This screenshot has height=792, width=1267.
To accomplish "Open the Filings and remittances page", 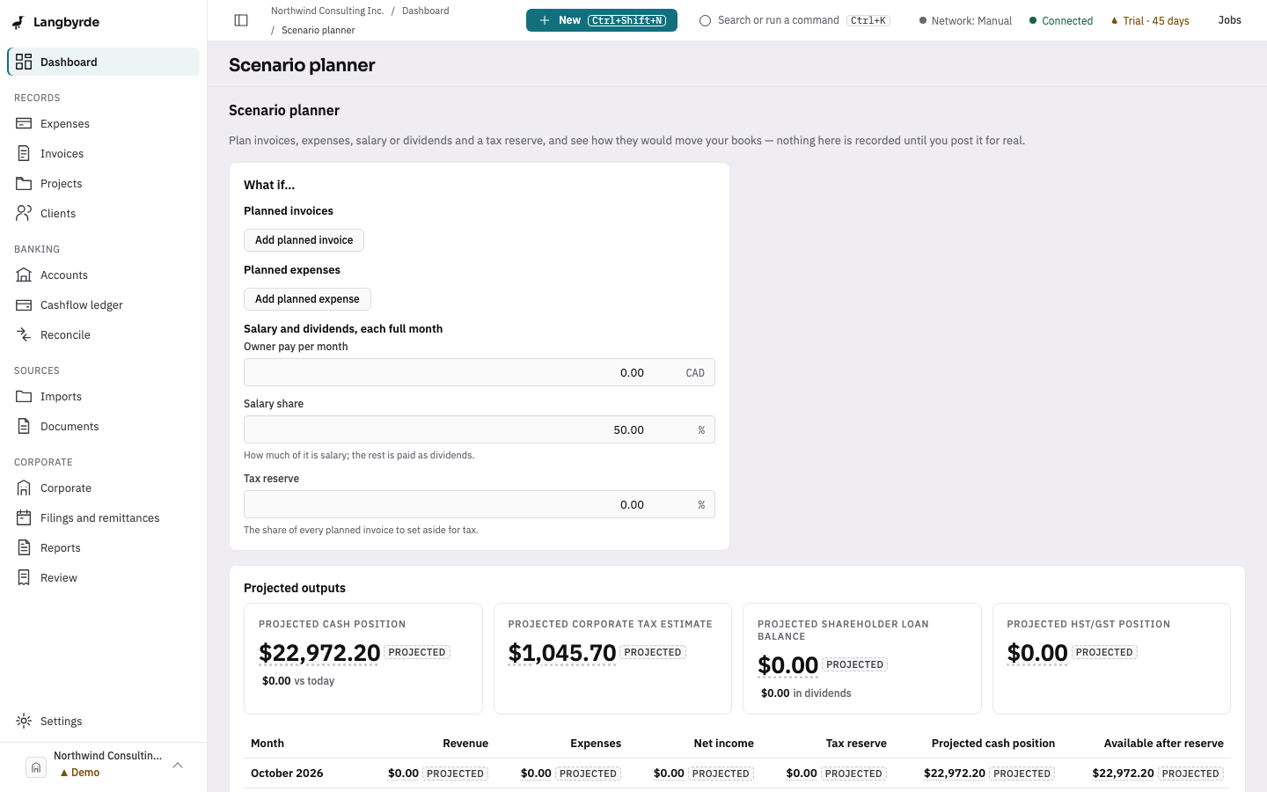I will pos(104,517).
